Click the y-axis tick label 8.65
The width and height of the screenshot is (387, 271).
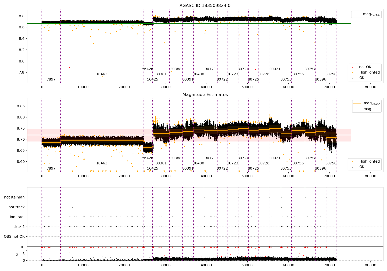(x=21, y=150)
